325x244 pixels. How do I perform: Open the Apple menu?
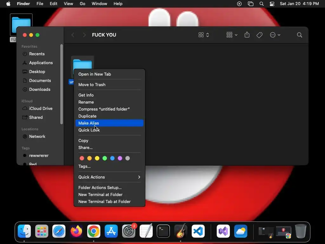pos(8,4)
